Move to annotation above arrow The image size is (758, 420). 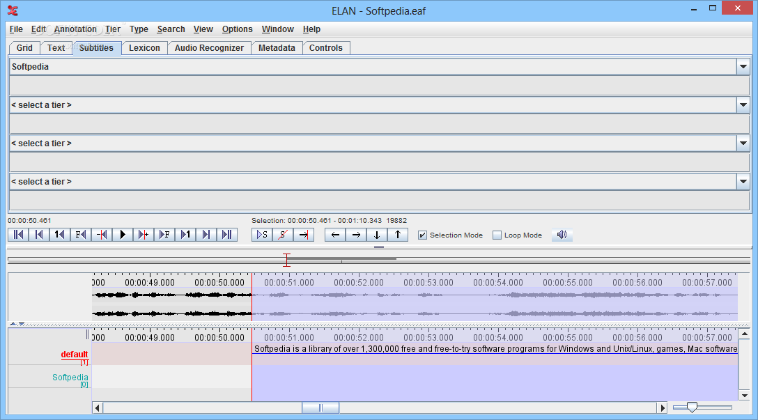click(397, 235)
